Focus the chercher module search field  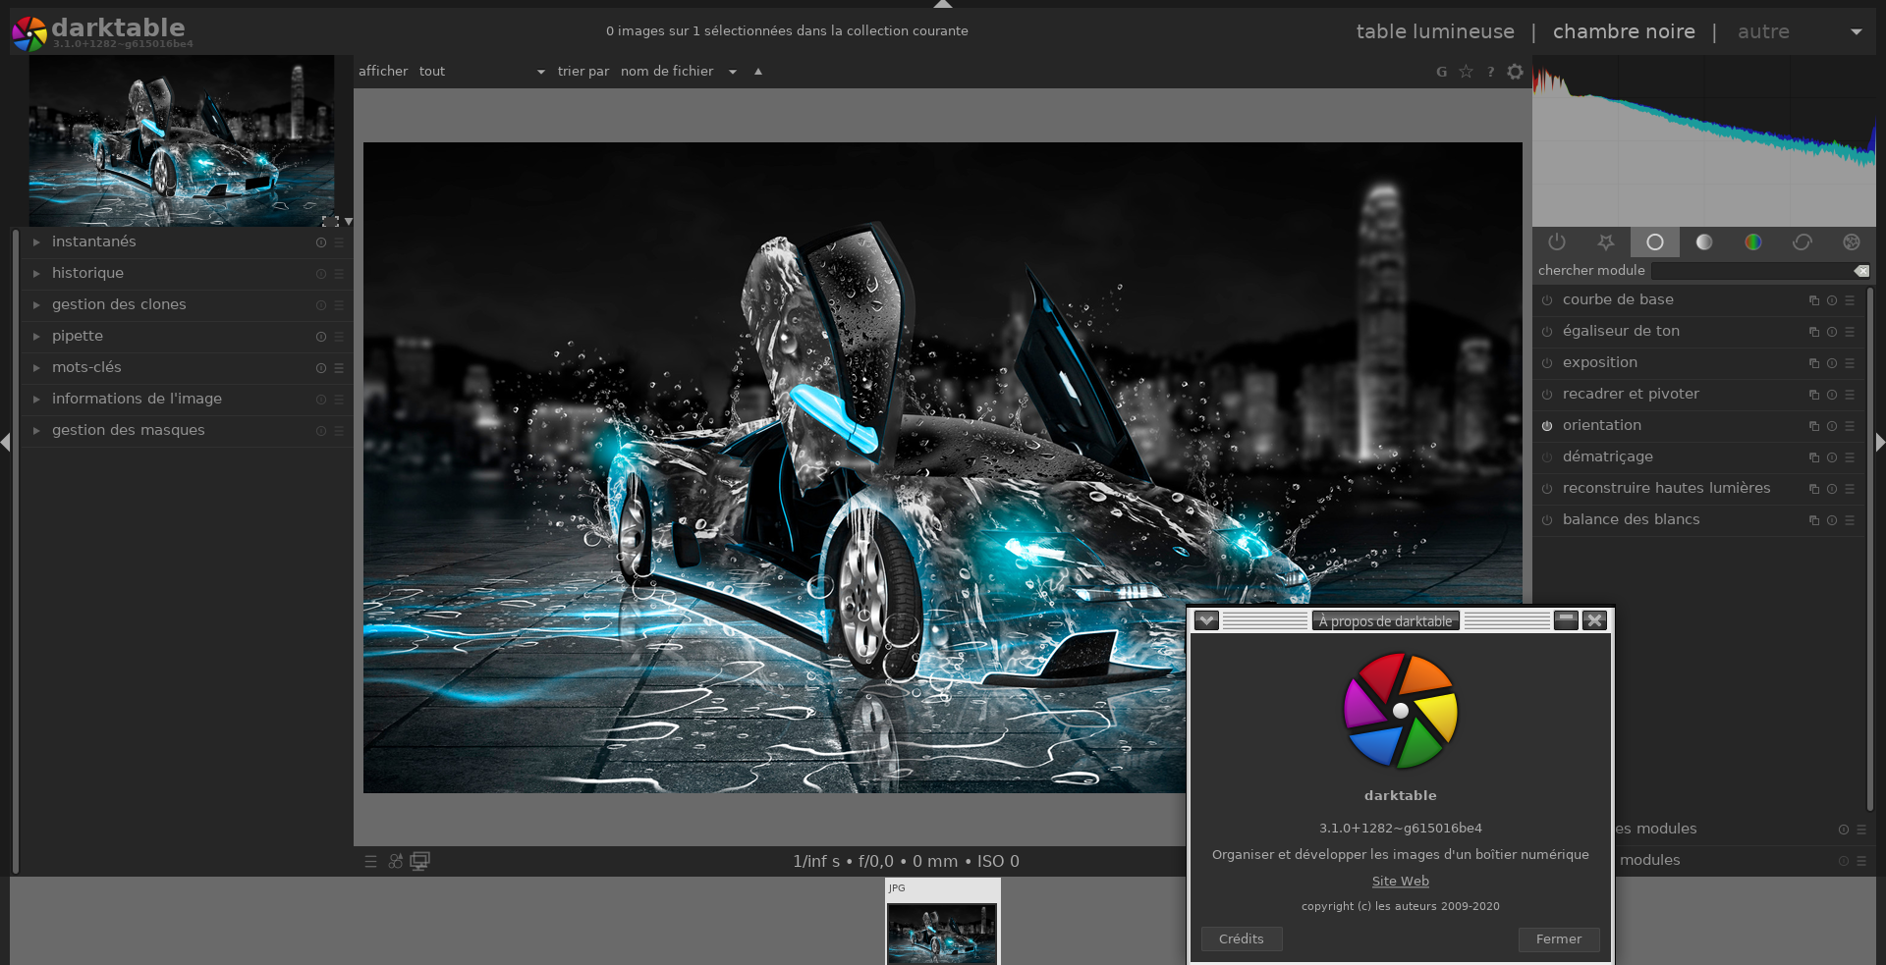click(1751, 271)
